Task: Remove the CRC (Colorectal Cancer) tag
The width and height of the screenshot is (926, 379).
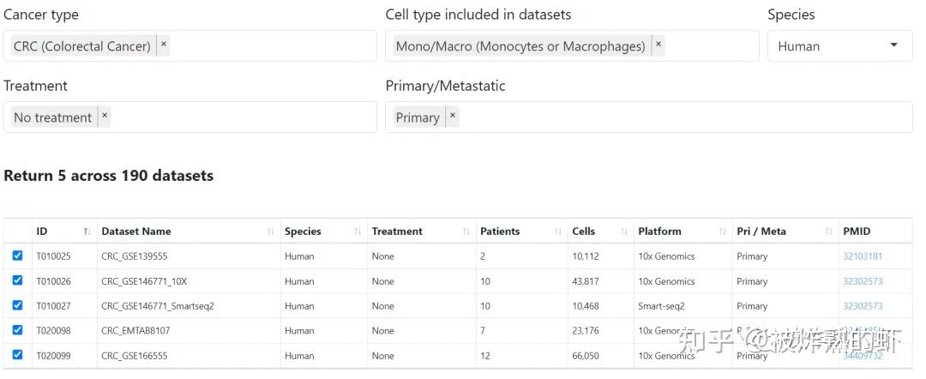Action: (164, 45)
